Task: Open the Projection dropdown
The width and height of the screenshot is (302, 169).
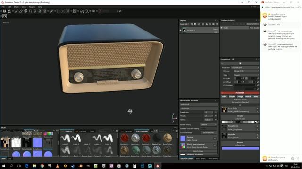Action: [x=245, y=68]
